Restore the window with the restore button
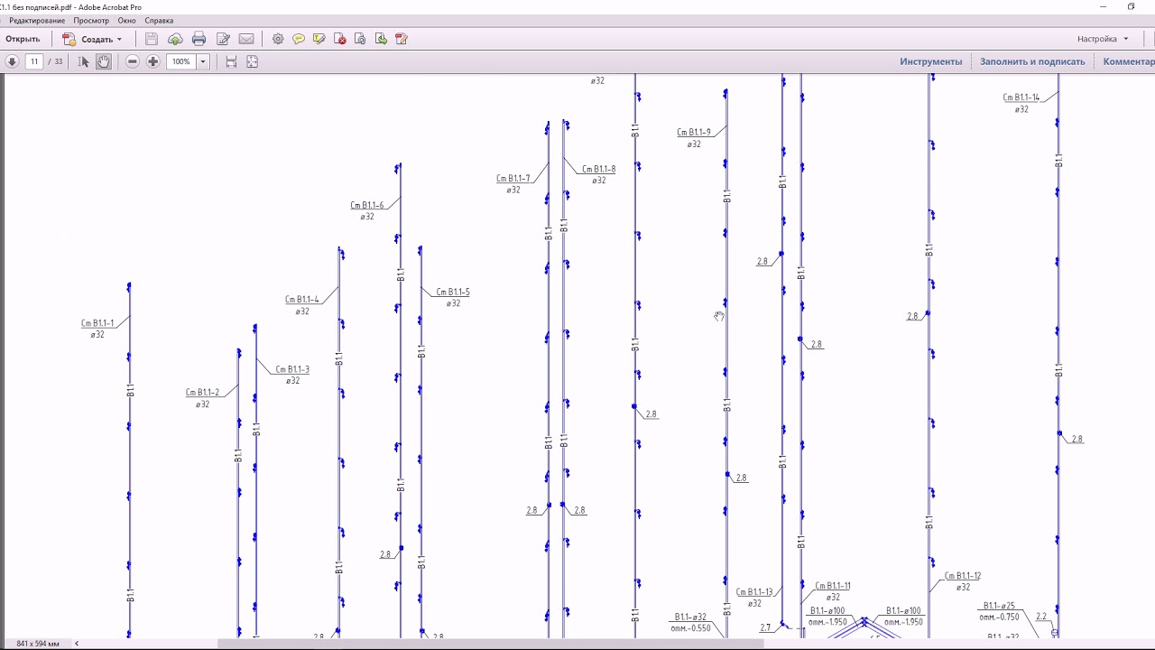 (x=1132, y=6)
